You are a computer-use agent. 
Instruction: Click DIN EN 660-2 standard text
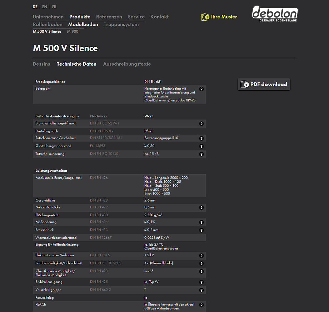pos(100,290)
